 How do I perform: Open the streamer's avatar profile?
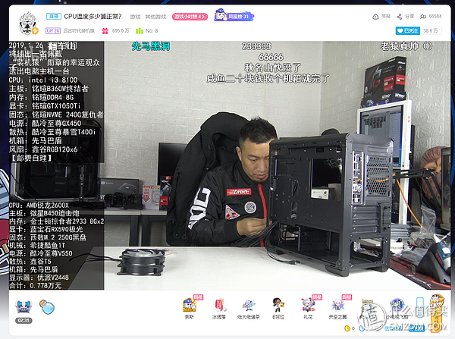click(28, 24)
